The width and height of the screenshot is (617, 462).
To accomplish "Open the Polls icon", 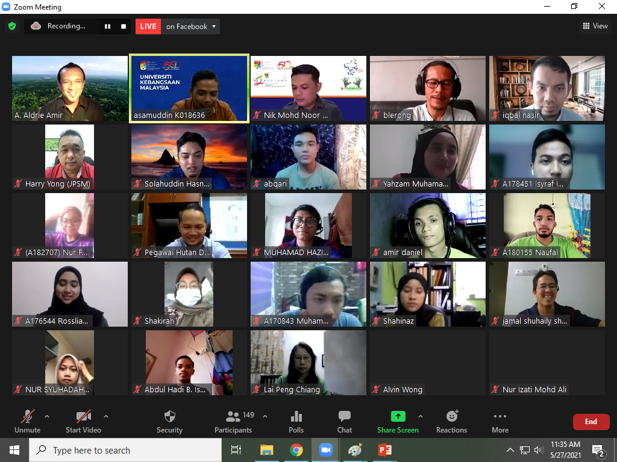I will [x=296, y=416].
